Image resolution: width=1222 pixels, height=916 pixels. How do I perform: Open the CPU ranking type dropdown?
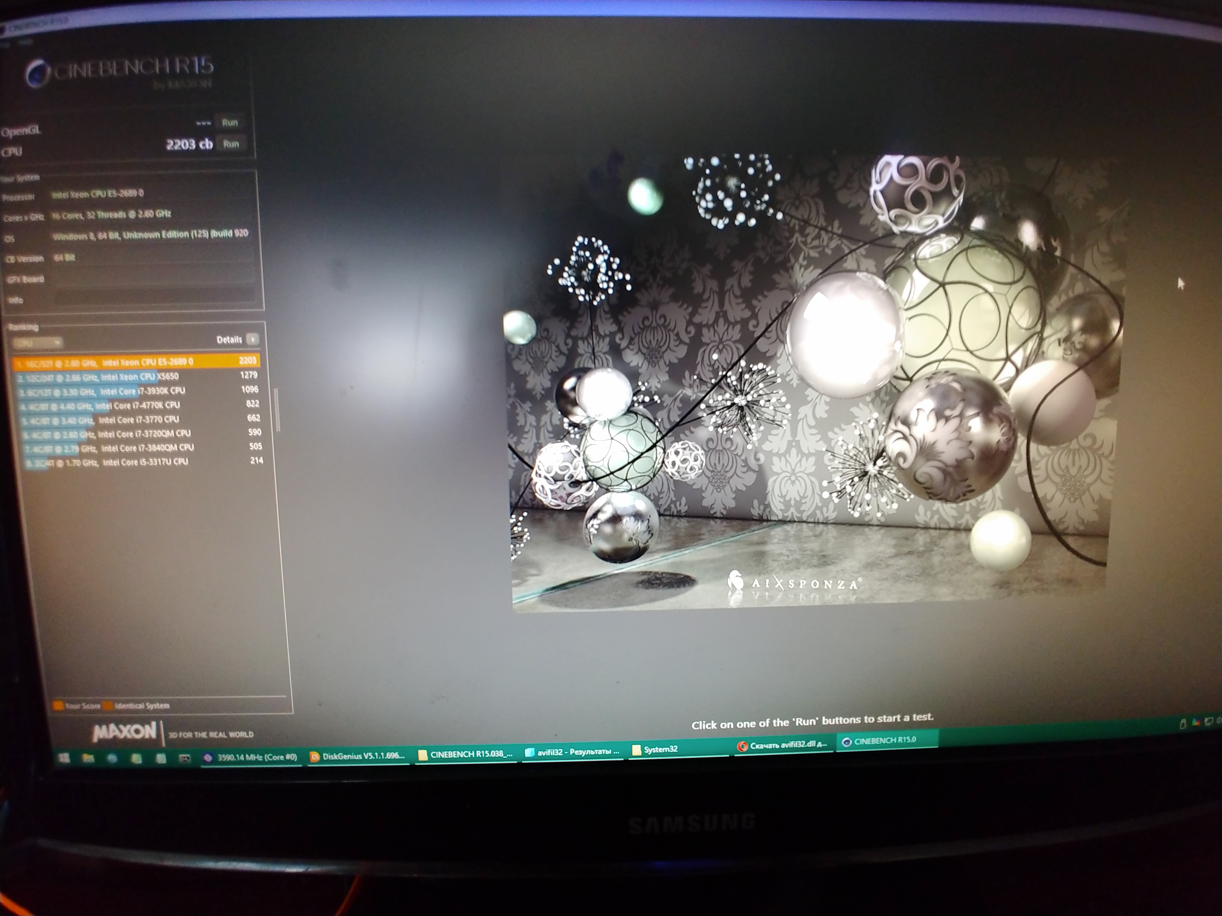click(38, 343)
